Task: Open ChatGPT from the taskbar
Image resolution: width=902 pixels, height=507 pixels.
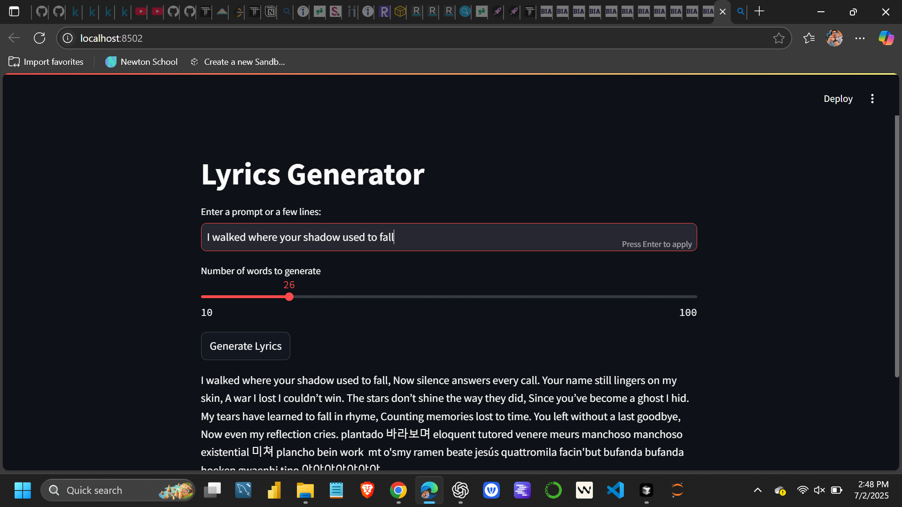Action: pyautogui.click(x=460, y=490)
